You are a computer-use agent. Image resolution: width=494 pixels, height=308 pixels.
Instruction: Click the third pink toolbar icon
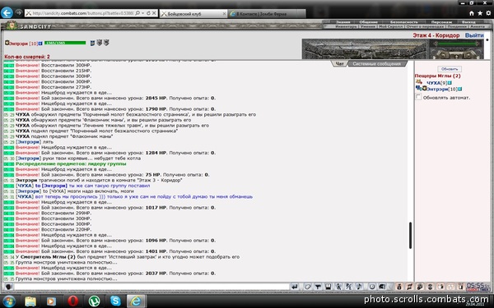point(420,287)
